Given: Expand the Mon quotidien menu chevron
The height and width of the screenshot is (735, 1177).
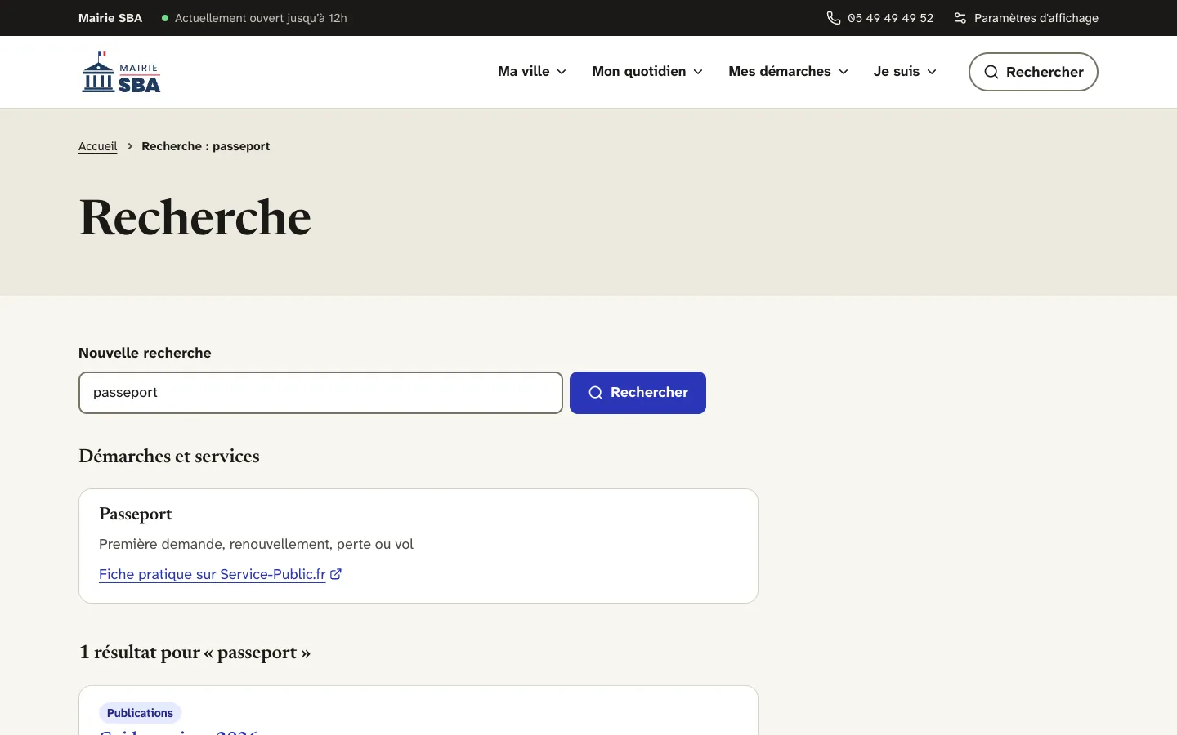Looking at the screenshot, I should (698, 72).
